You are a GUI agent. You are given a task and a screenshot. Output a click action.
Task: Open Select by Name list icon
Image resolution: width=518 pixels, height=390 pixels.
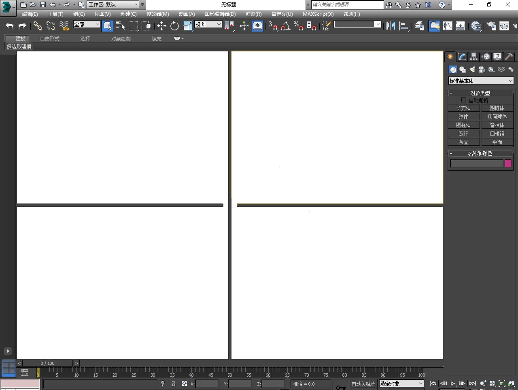(120, 26)
